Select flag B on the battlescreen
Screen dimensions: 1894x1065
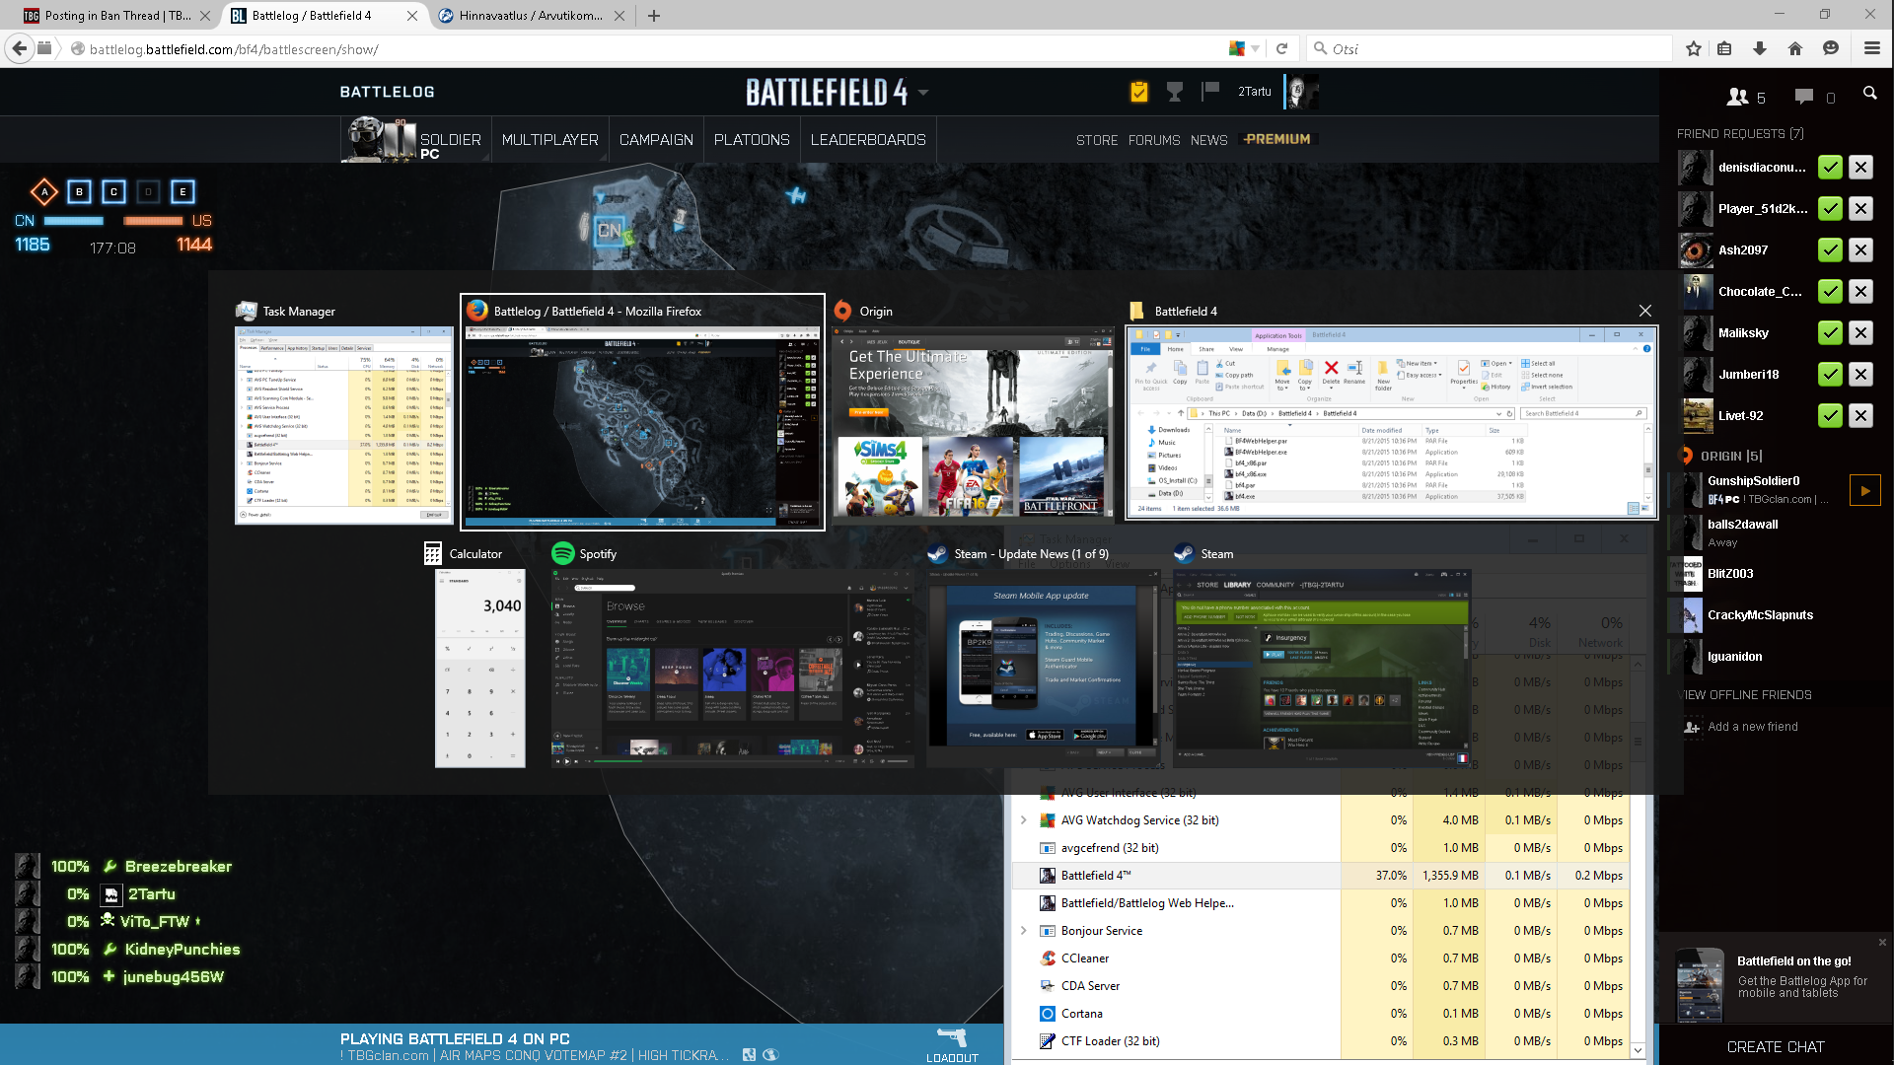80,192
